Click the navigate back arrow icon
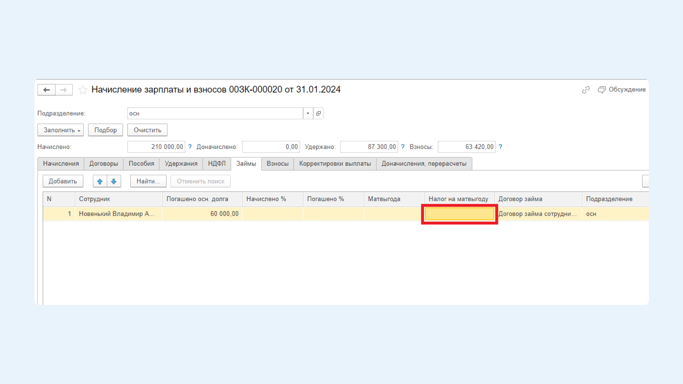 (47, 89)
